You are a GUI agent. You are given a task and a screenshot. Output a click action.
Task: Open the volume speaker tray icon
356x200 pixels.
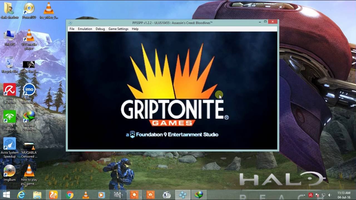330,195
